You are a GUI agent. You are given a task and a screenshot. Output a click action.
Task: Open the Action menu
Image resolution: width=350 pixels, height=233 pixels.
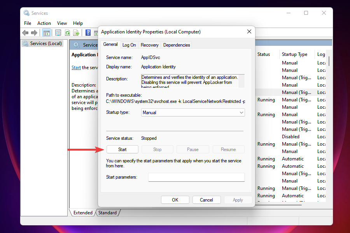tap(44, 23)
